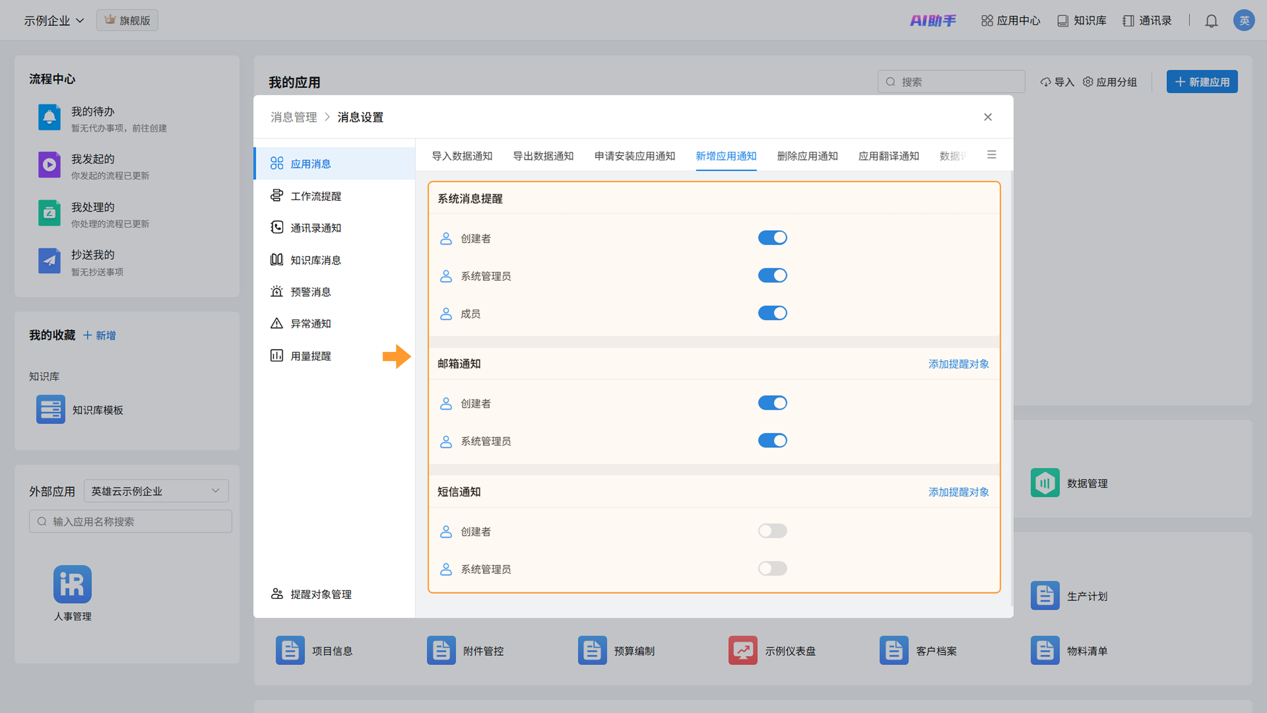Screen dimensions: 1267x713
Task: Select 通讯录通知 in the sidebar
Action: tap(315, 228)
